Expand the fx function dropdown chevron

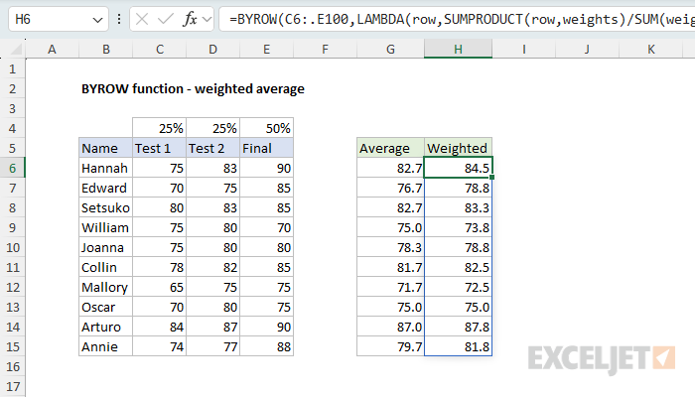click(207, 19)
